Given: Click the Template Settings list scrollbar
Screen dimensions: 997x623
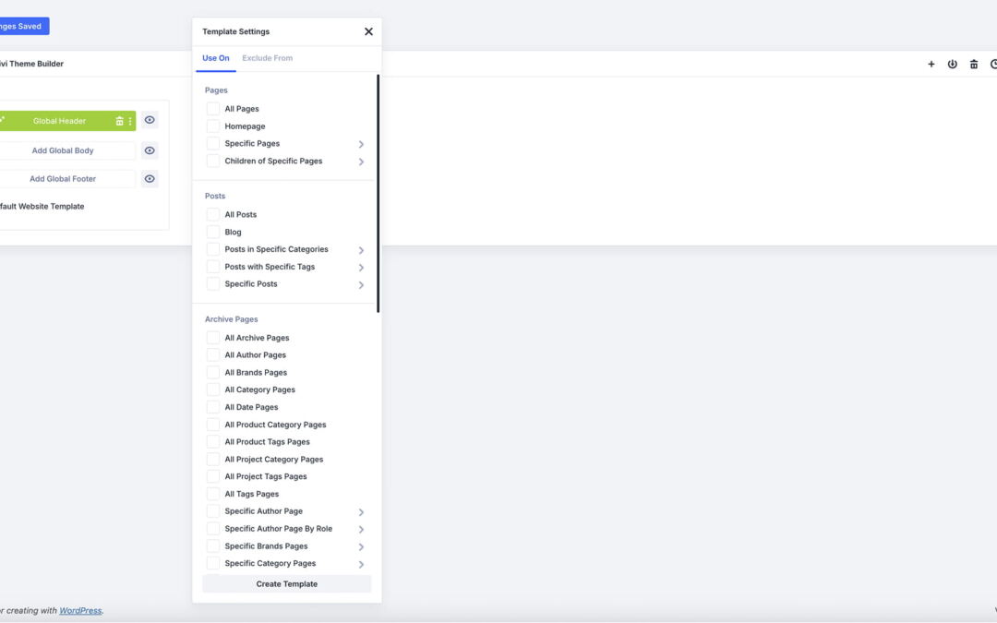Looking at the screenshot, I should [x=378, y=194].
